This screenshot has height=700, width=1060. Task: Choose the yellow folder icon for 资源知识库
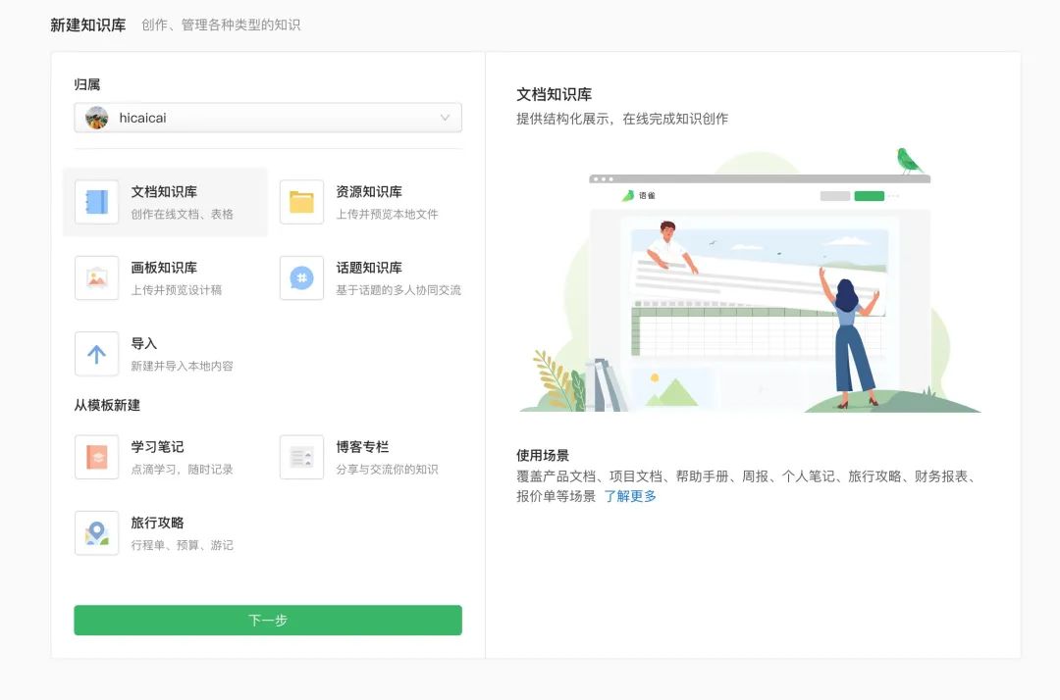tap(301, 202)
